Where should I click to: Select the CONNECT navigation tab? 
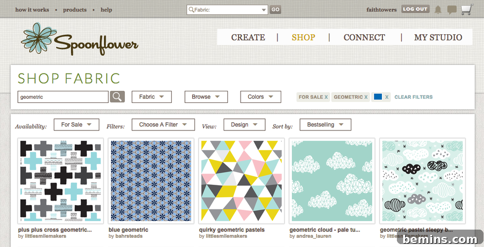click(364, 37)
